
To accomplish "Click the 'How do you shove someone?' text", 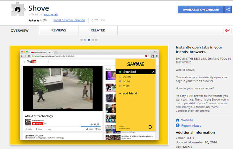I will coord(195,88).
